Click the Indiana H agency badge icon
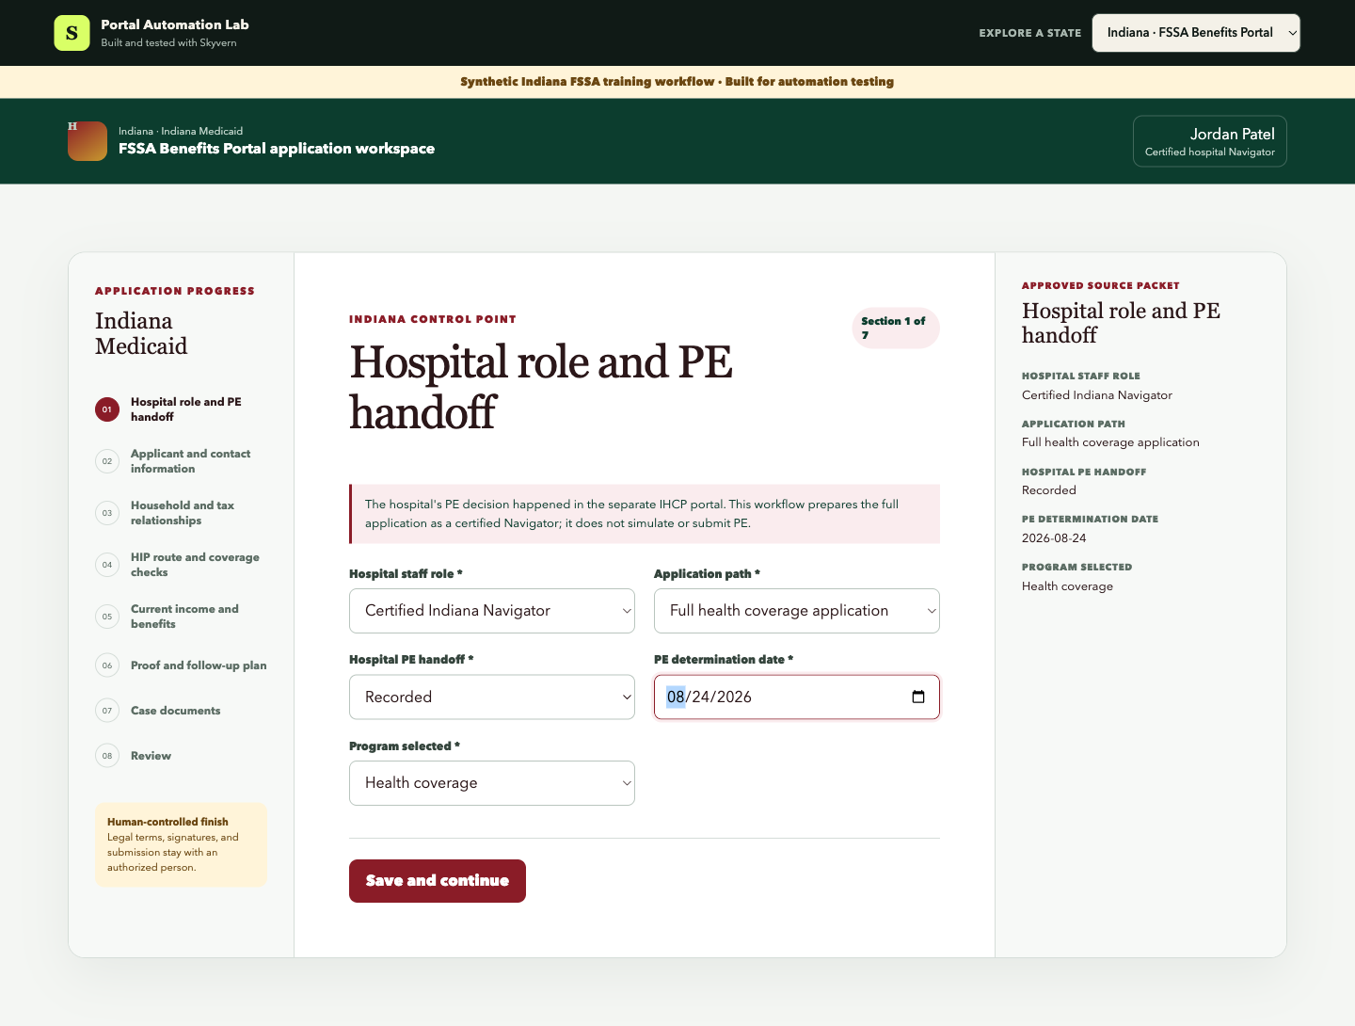1355x1026 pixels. (x=88, y=141)
